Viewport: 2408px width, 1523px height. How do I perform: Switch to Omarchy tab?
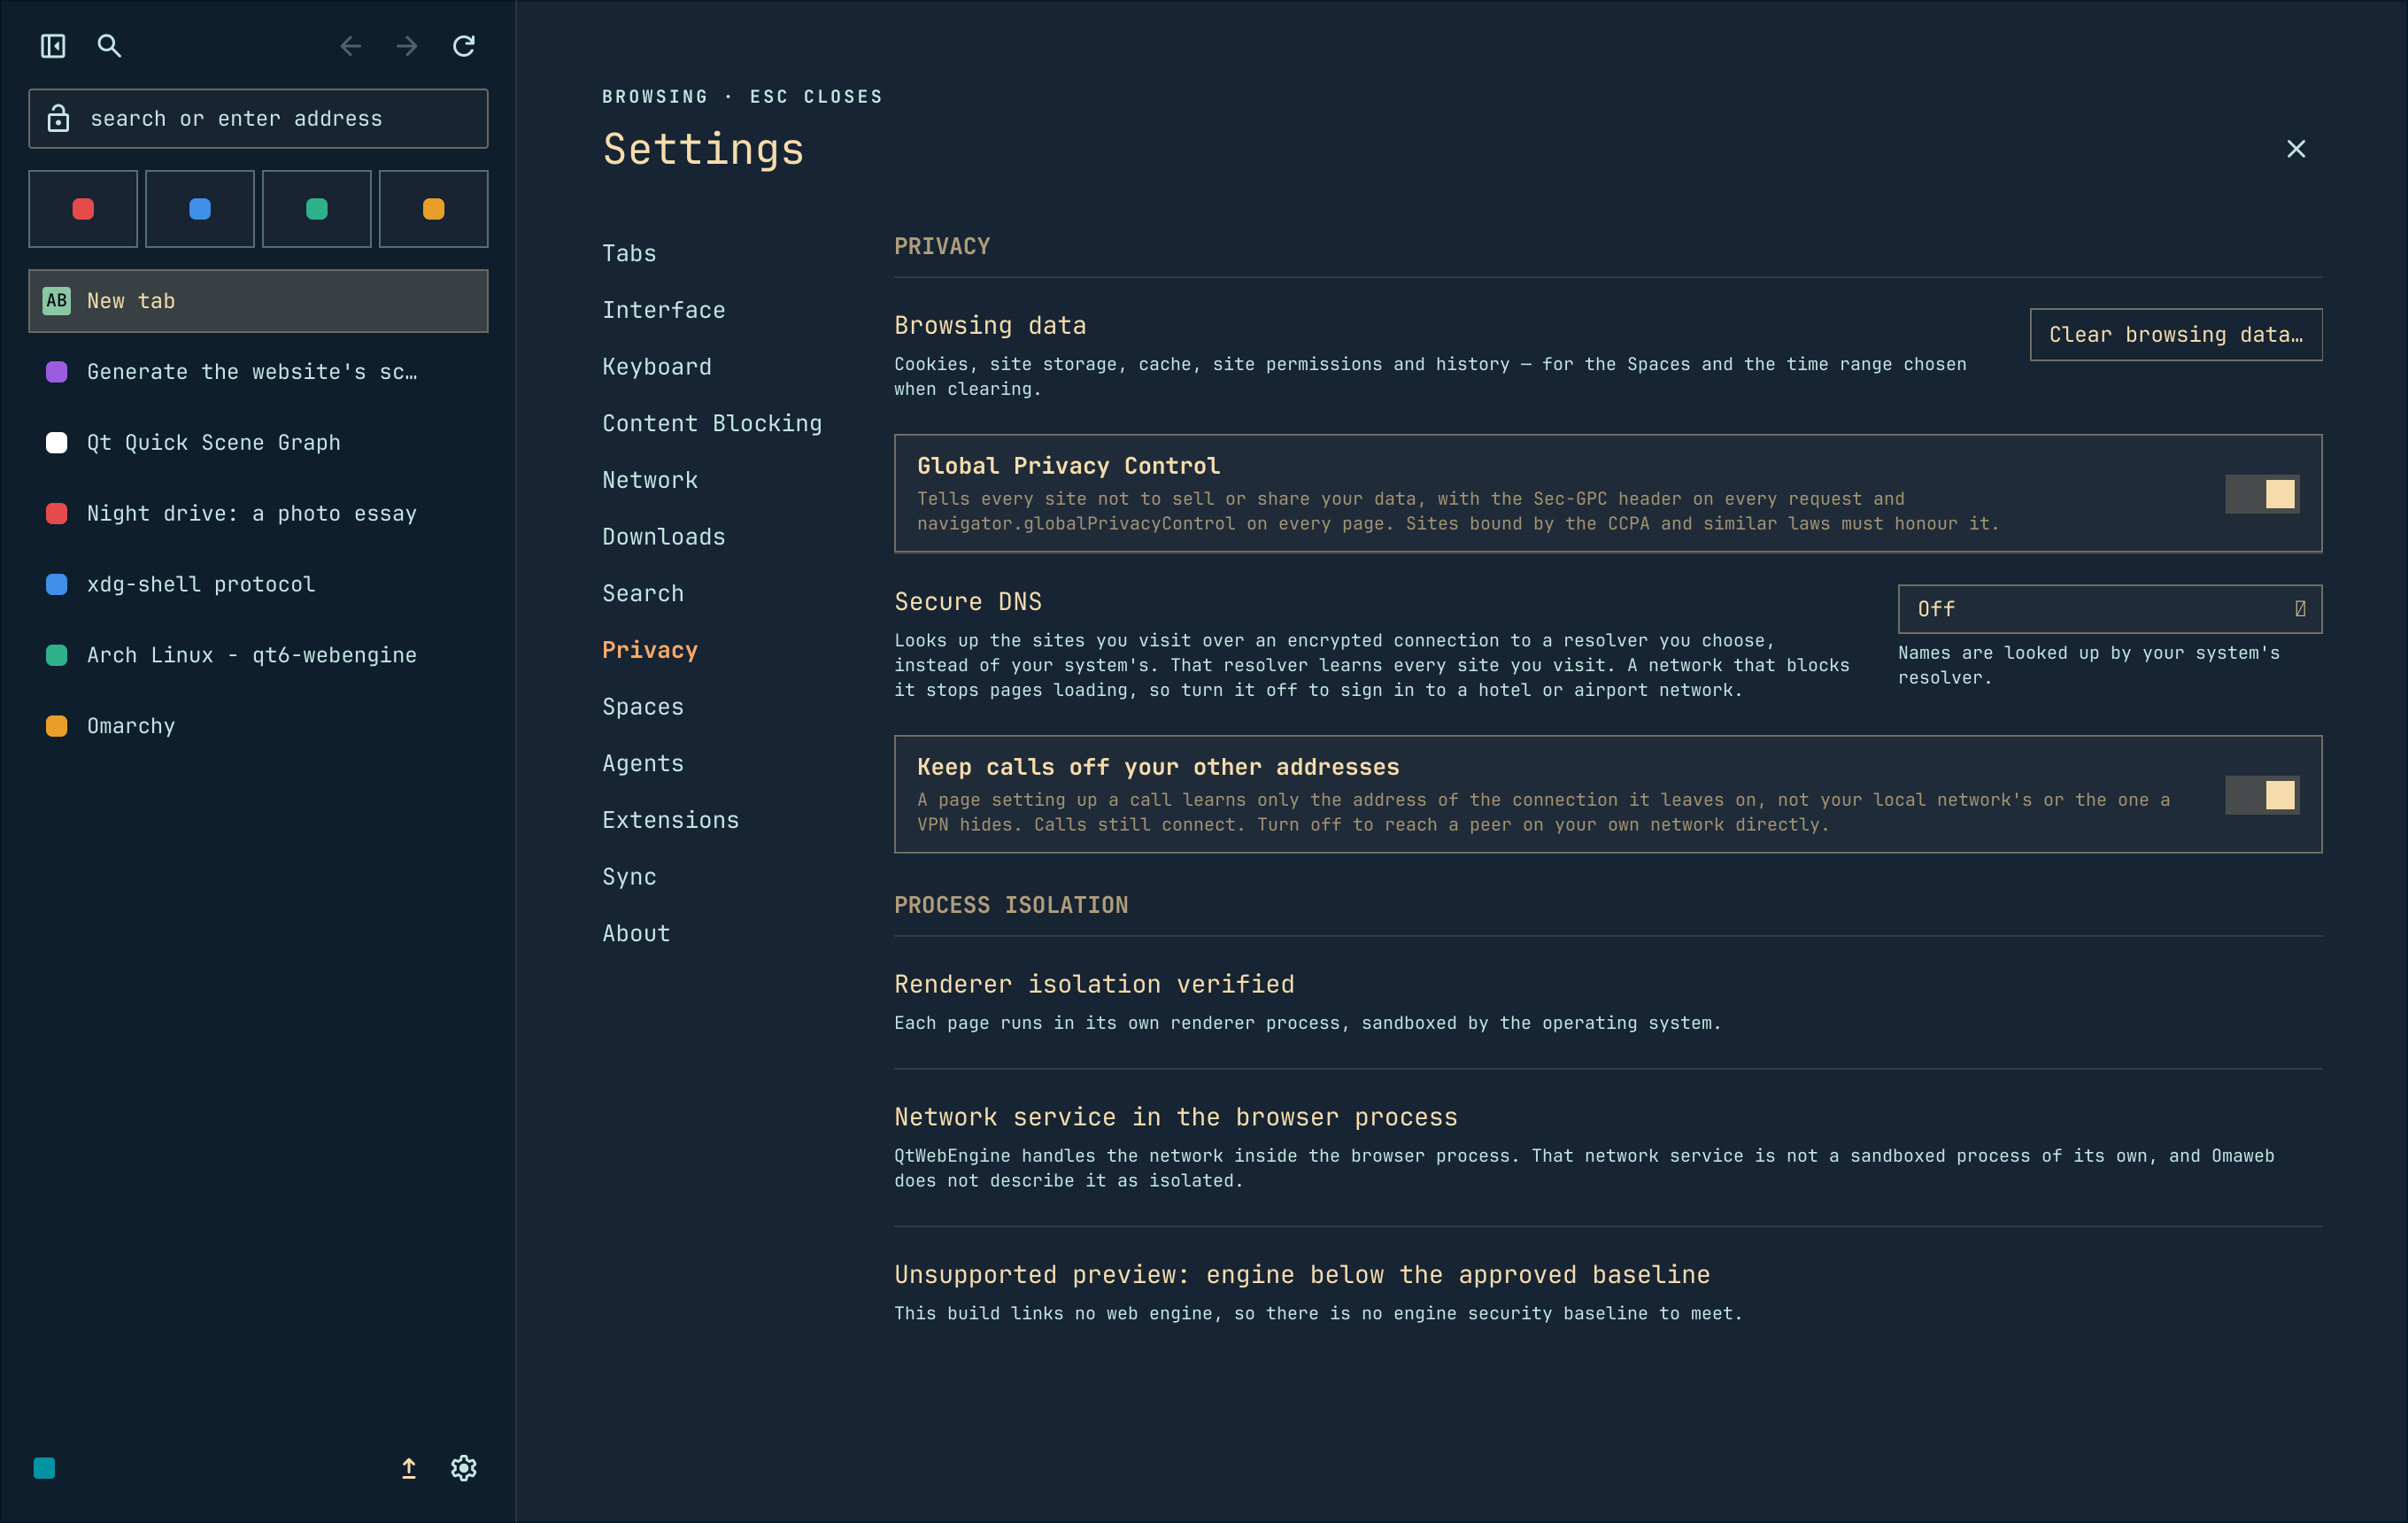click(x=258, y=726)
